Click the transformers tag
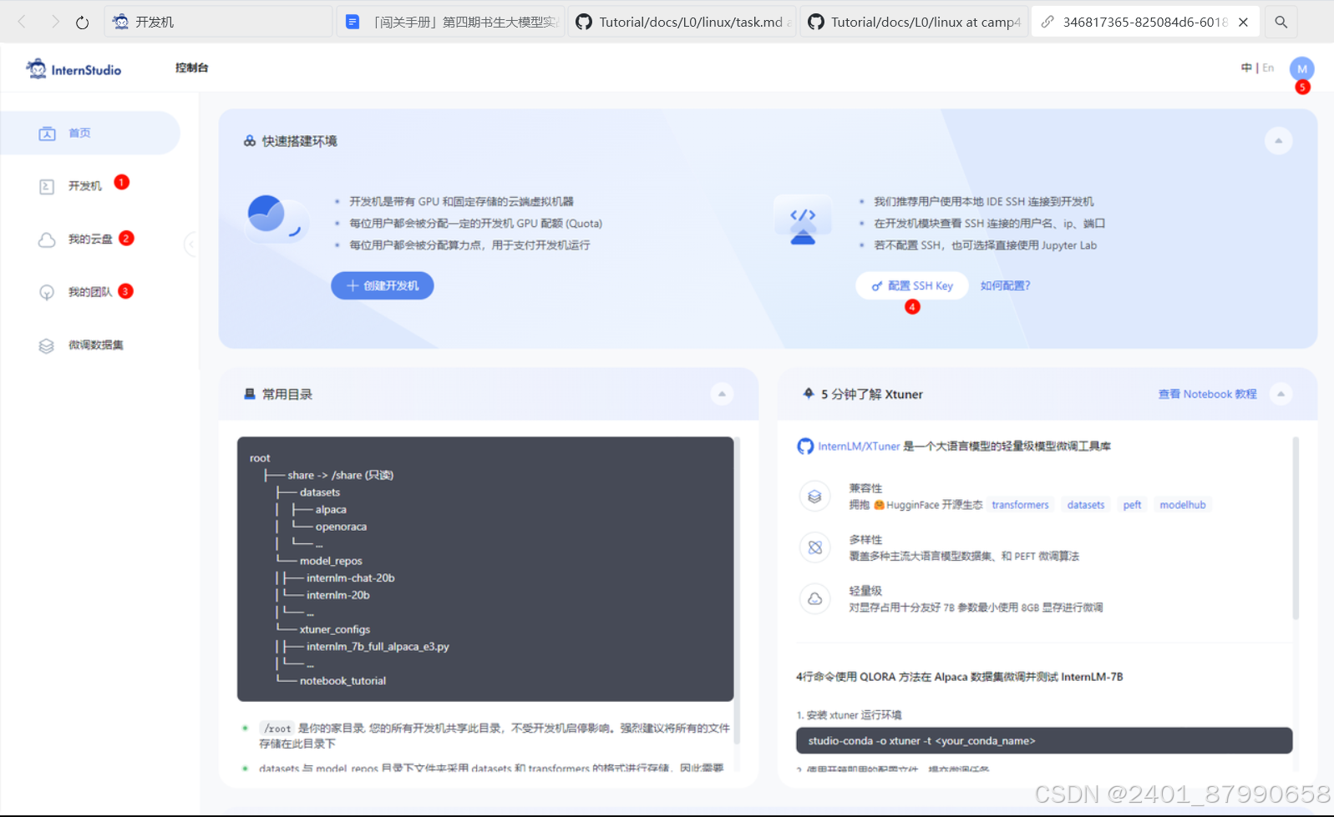This screenshot has width=1334, height=817. pyautogui.click(x=1020, y=505)
